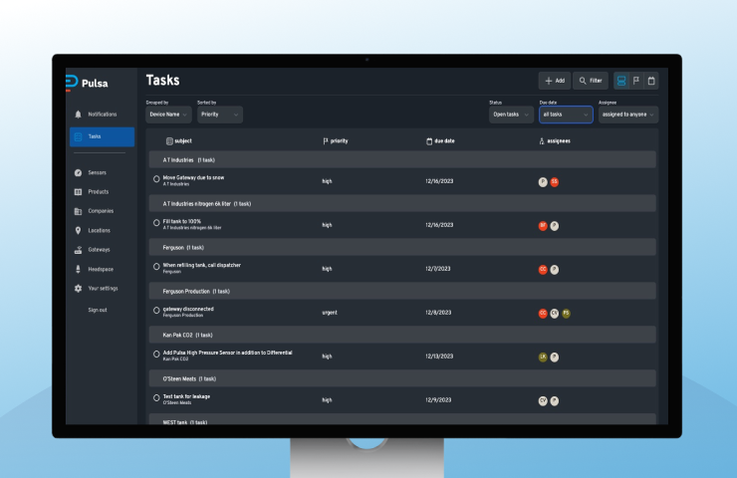
Task: Click the Locations pin icon
Action: coord(78,231)
